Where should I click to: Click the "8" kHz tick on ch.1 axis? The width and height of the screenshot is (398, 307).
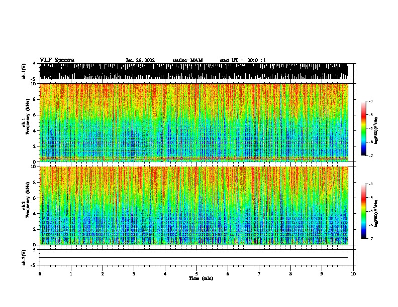click(x=35, y=99)
